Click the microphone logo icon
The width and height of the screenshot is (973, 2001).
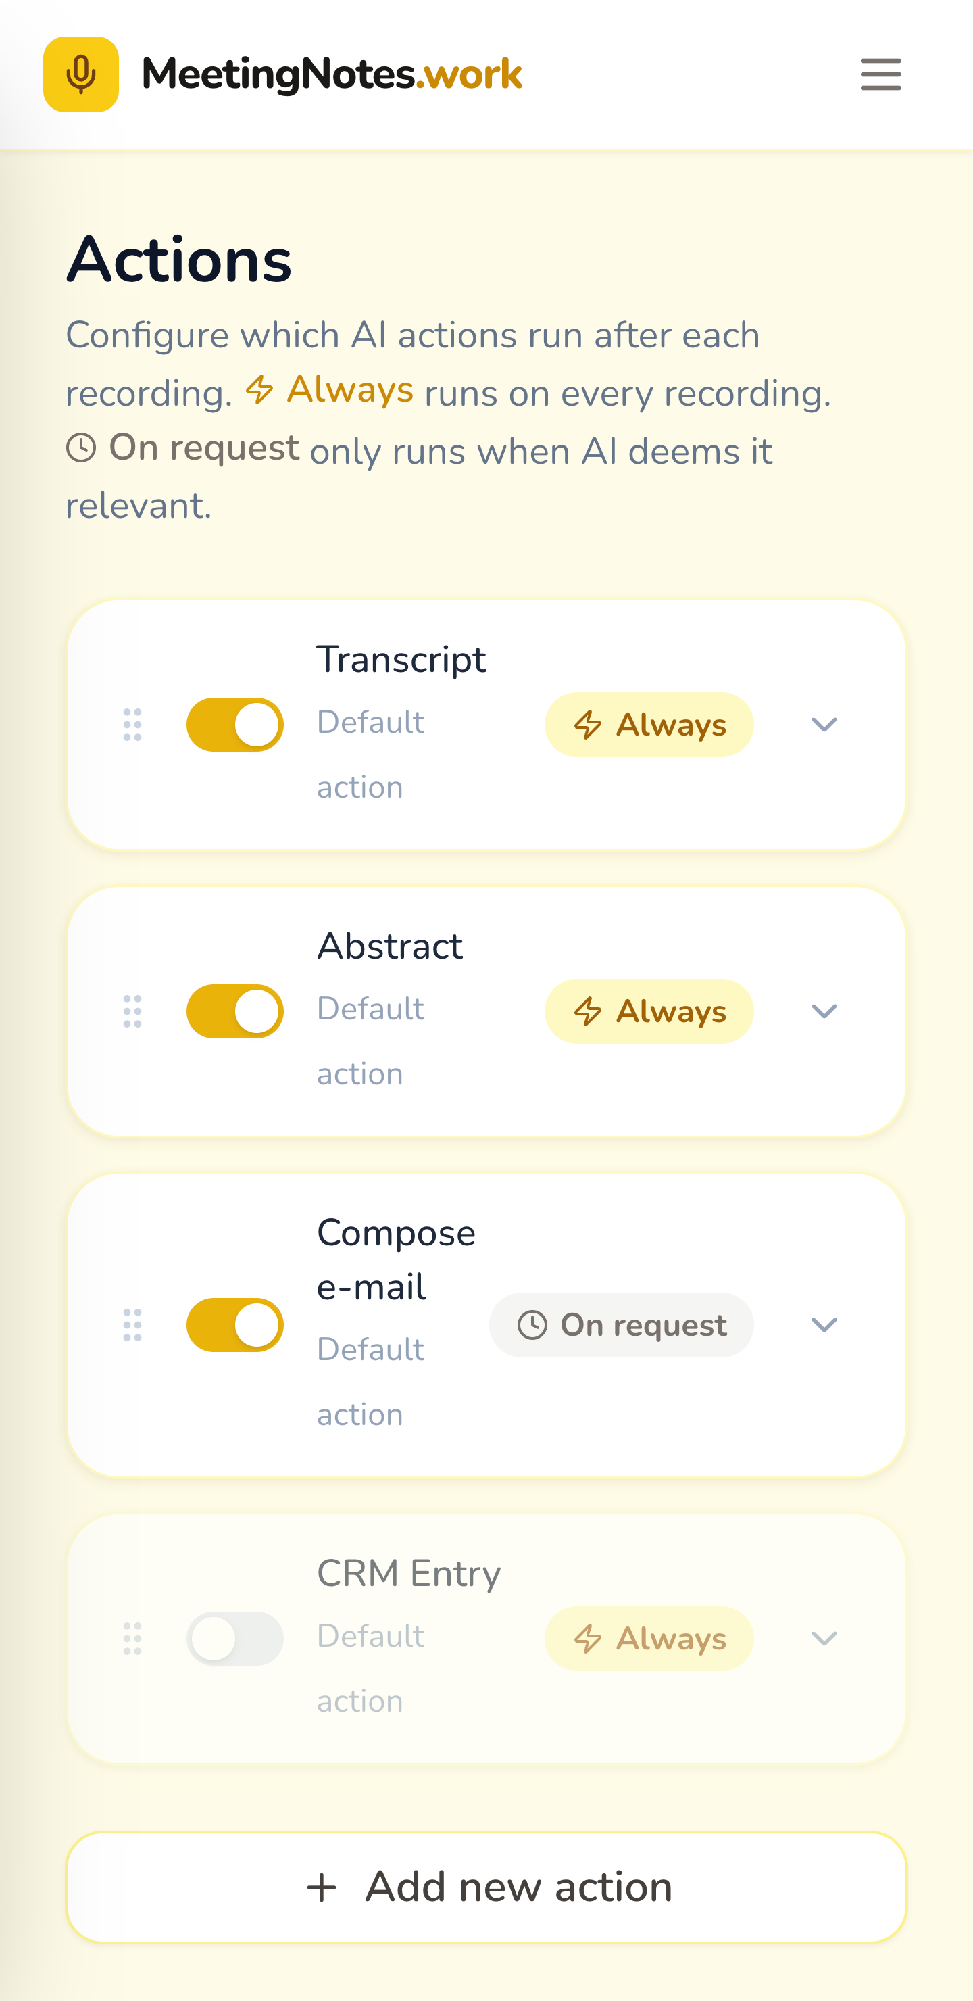coord(81,74)
